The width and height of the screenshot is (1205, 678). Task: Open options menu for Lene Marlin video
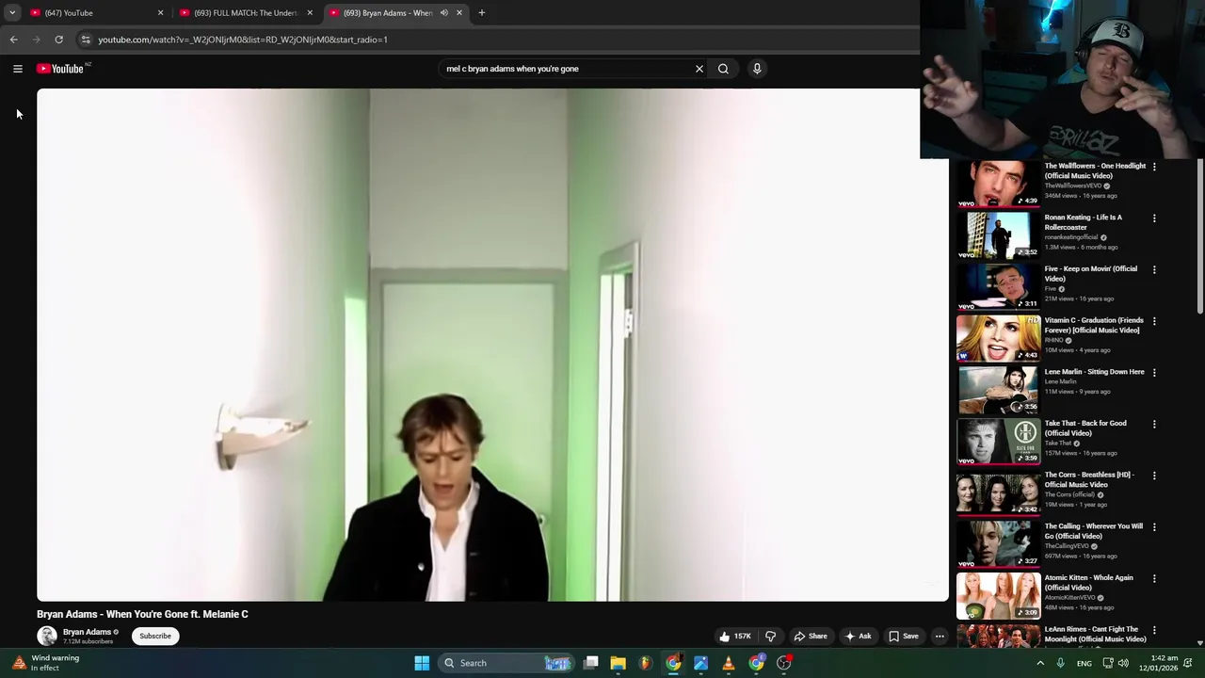[x=1154, y=373]
